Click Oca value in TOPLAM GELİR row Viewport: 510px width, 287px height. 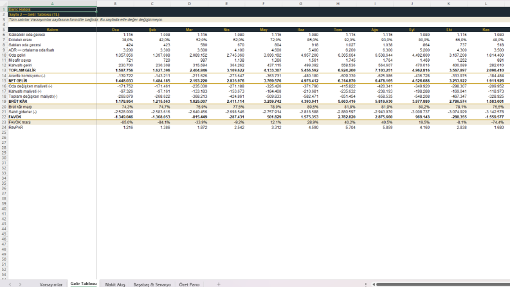click(115, 70)
